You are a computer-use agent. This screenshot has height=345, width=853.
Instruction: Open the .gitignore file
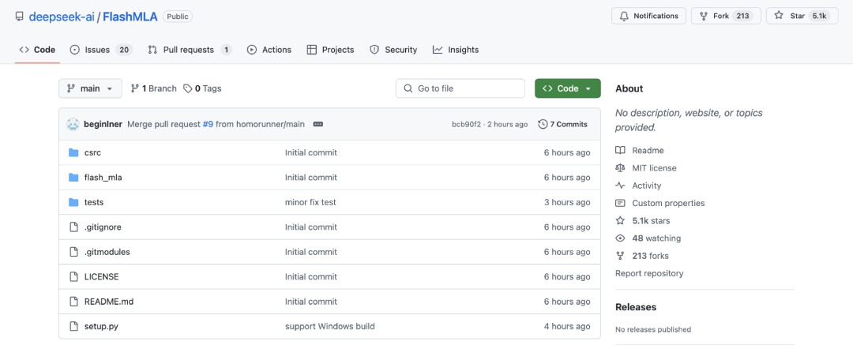[103, 227]
